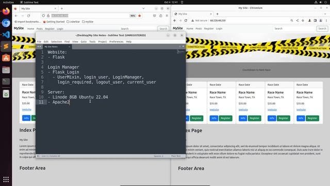
Task: Open the Chromium tab search dropdown
Action: (x=325, y=14)
